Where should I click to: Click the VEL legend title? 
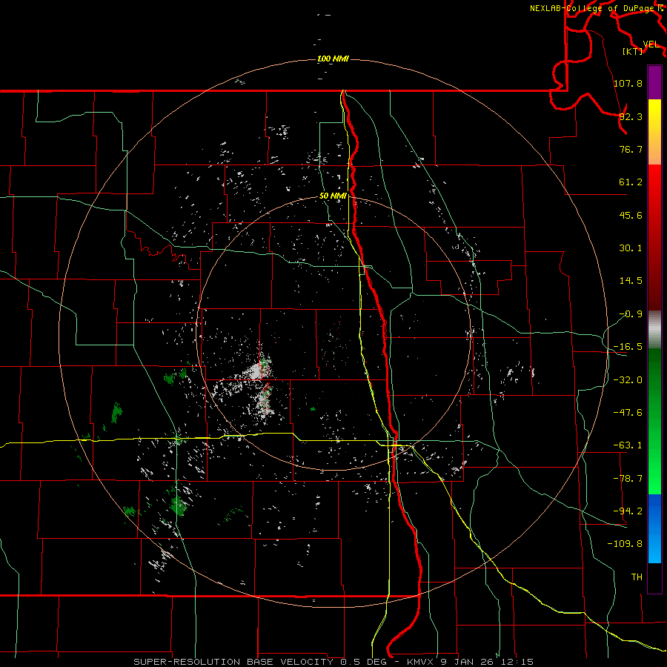point(651,44)
